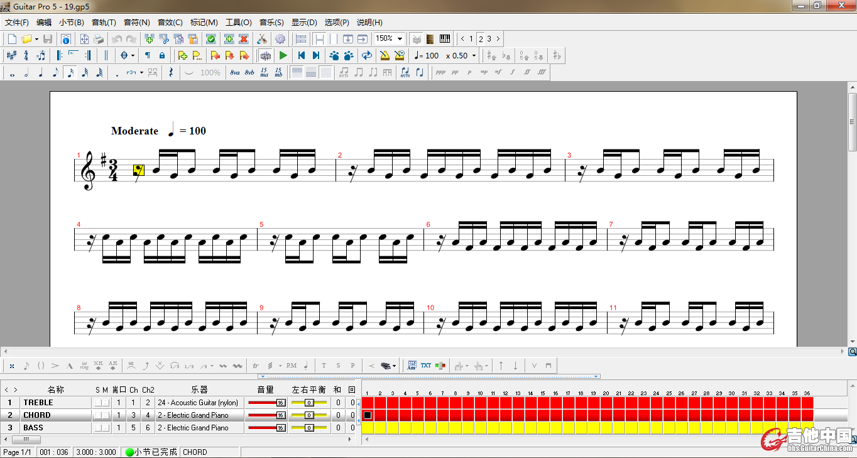This screenshot has height=458, width=857.
Task: Click page 3 in the page selector
Action: [x=489, y=39]
